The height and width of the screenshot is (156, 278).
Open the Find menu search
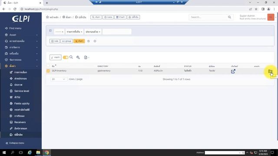13,28
